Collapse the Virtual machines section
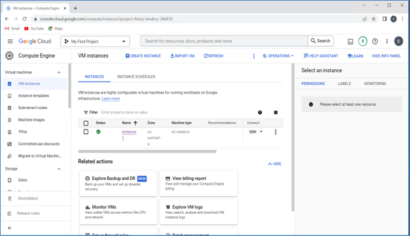 pos(59,73)
